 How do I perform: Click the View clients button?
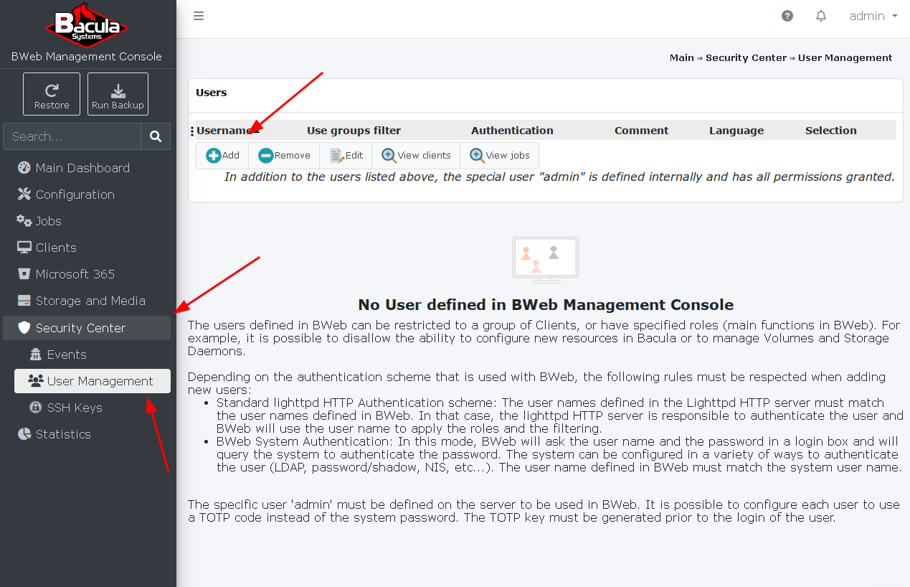click(x=416, y=156)
